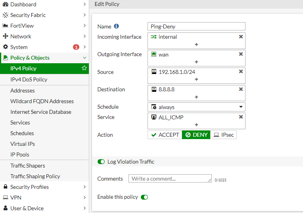Click the Comments text area
This screenshot has height=213, width=303.
(170, 179)
